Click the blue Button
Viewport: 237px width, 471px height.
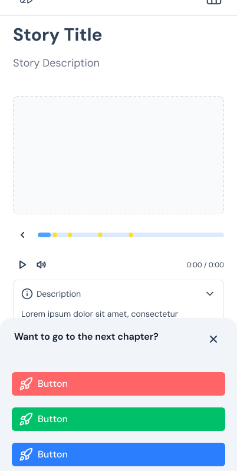pos(119,455)
